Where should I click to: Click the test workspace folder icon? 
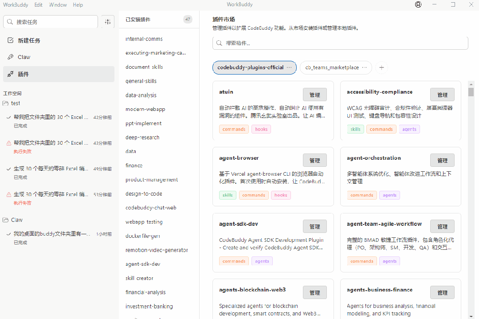point(6,103)
